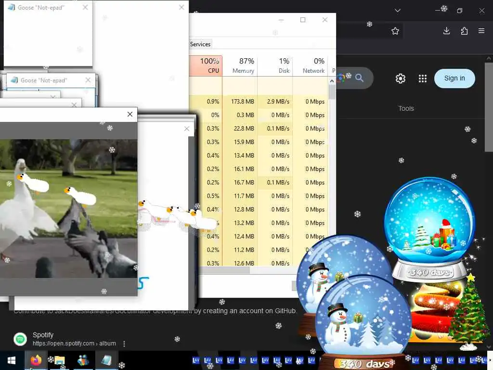
Task: Maximize the Task Manager window
Action: 303,20
